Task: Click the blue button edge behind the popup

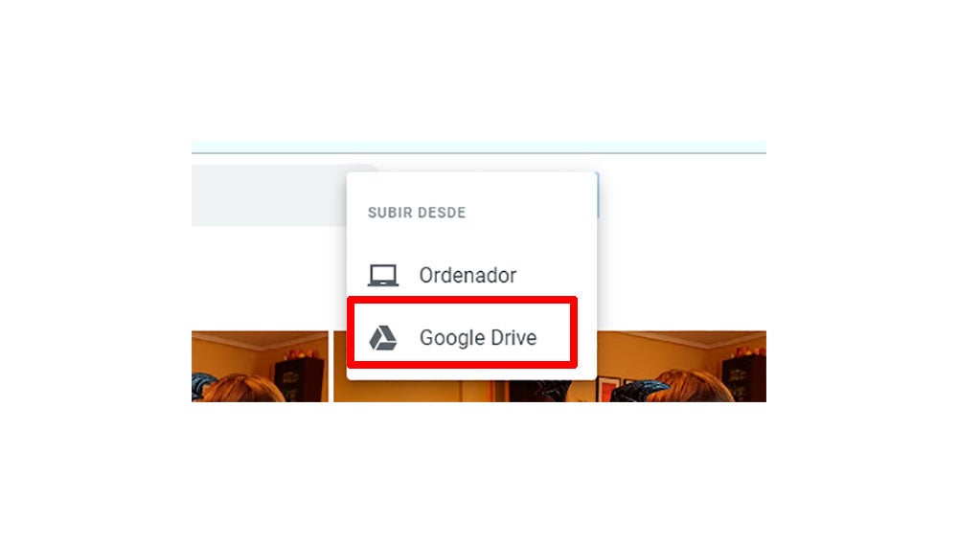Action: [x=598, y=195]
